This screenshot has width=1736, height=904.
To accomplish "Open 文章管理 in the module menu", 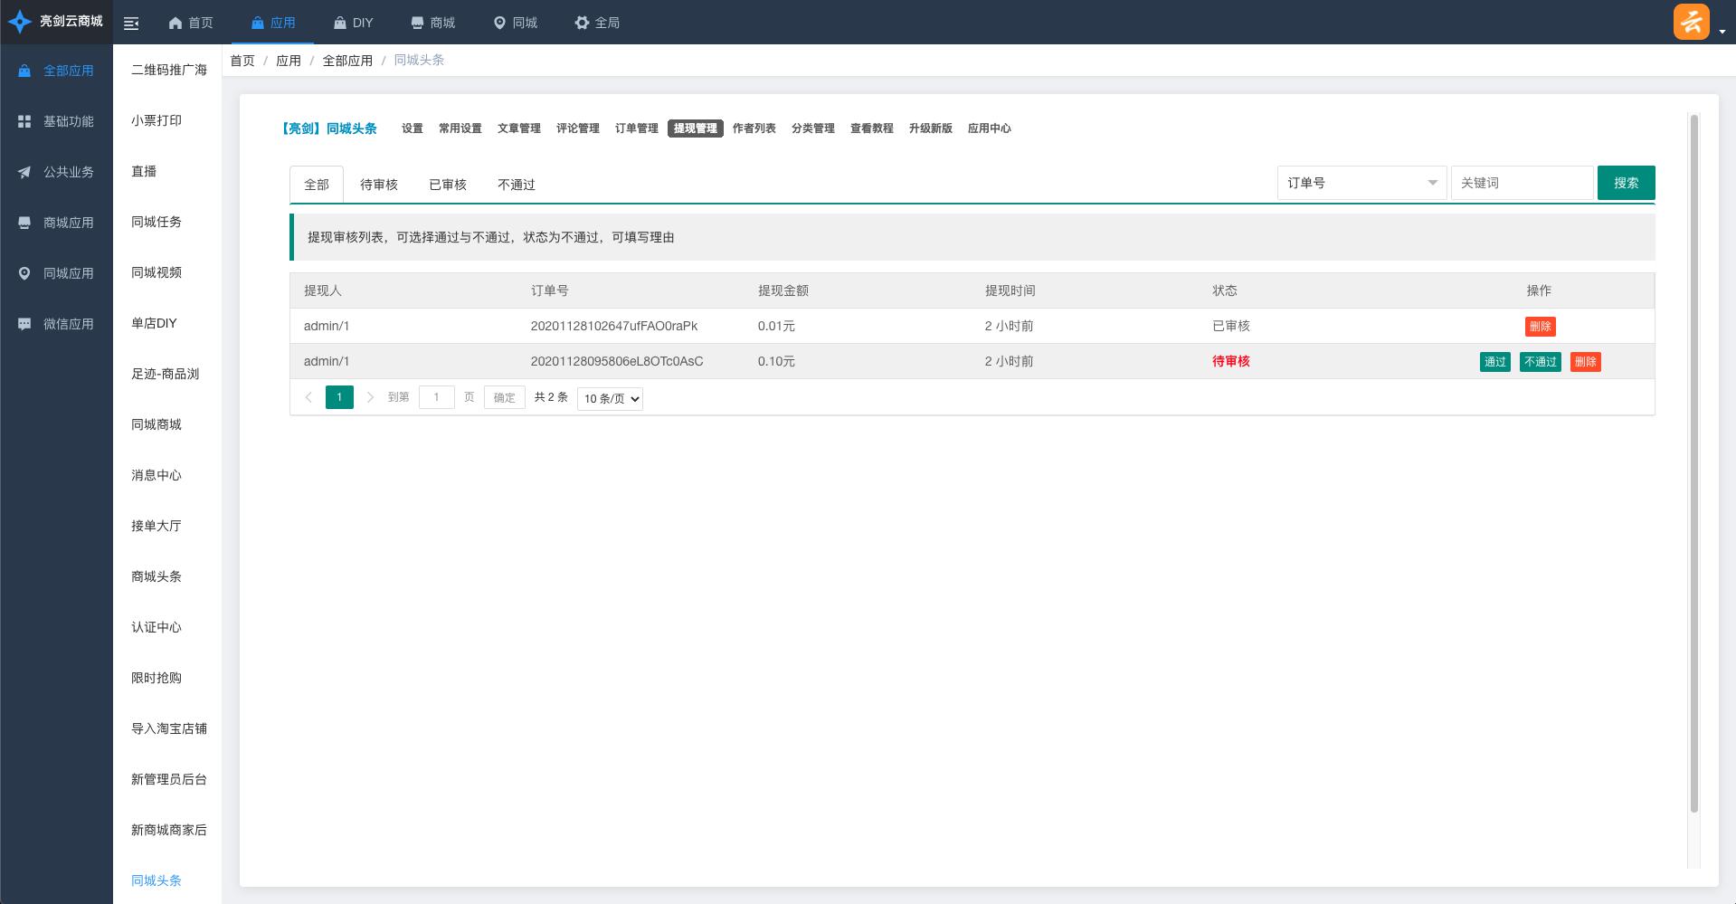I will coord(518,128).
